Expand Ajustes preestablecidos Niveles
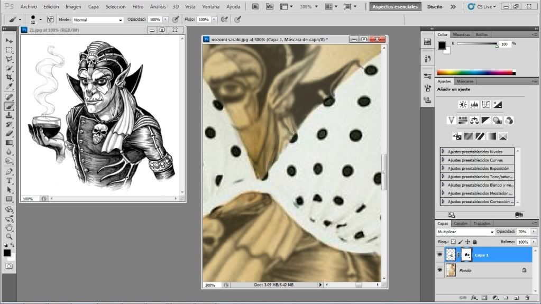Screen dimensions: 541x304 click(x=443, y=152)
